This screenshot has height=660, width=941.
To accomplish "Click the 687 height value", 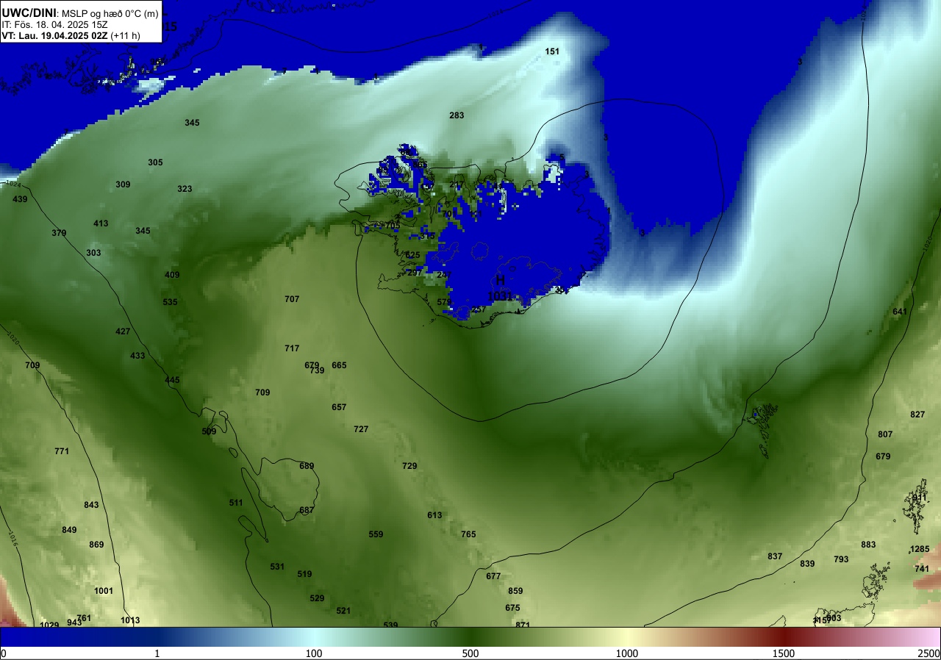I will [307, 510].
